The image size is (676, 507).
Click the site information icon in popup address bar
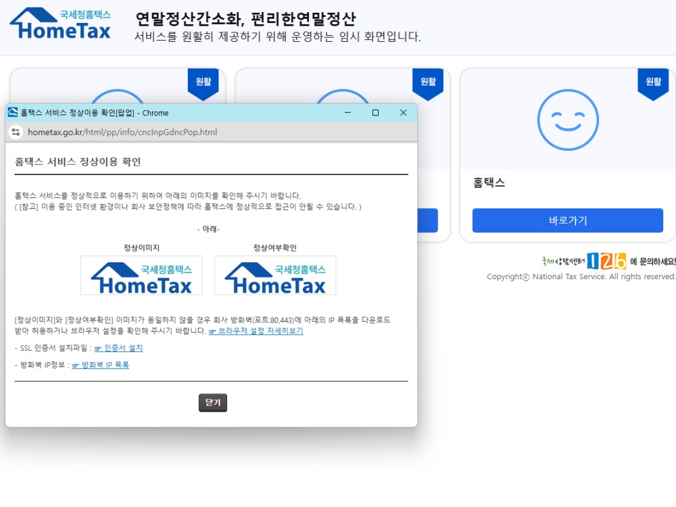point(16,132)
